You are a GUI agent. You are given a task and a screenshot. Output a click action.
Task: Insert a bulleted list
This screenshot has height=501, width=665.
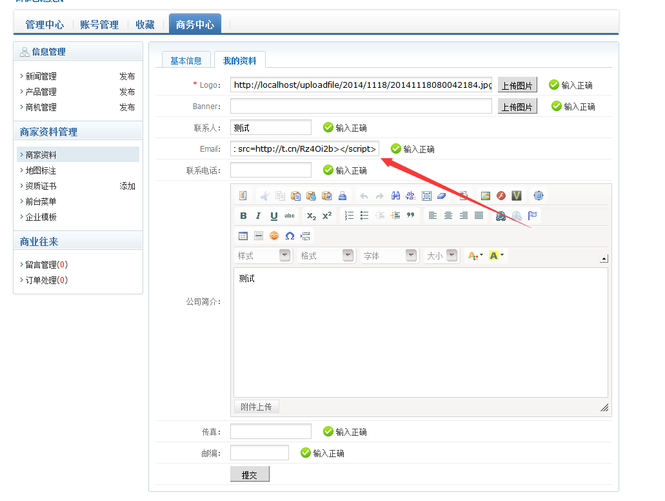[364, 216]
